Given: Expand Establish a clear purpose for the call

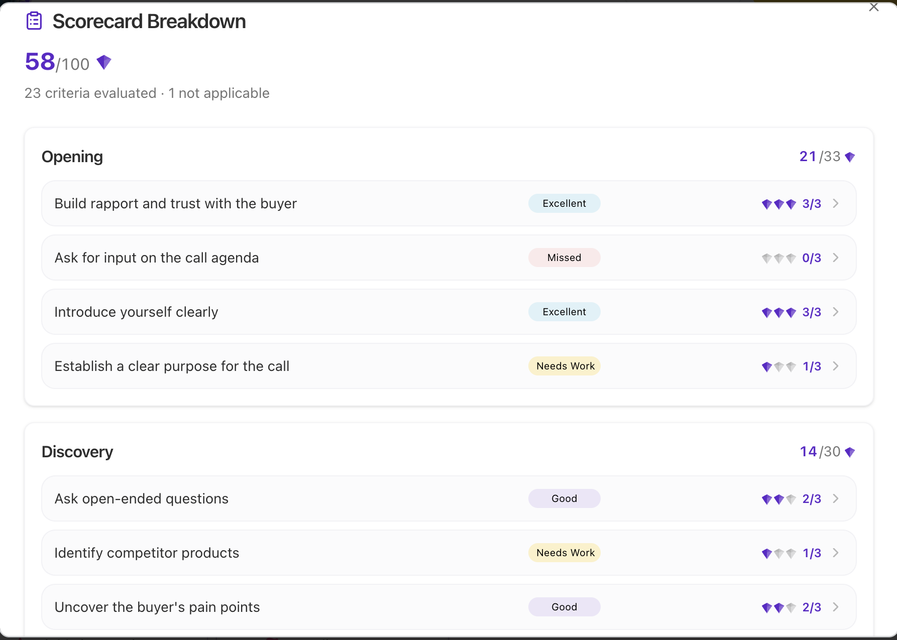Looking at the screenshot, I should click(x=835, y=366).
